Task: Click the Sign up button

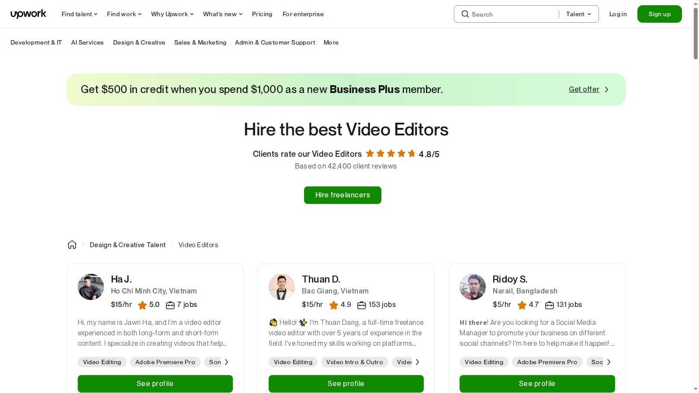Action: coord(659,14)
